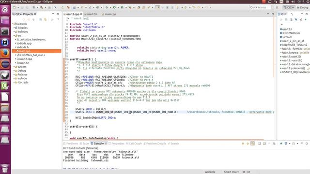Image resolution: width=310 pixels, height=174 pixels.
Task: Open Qt Creator from the launcher
Action: point(5,86)
